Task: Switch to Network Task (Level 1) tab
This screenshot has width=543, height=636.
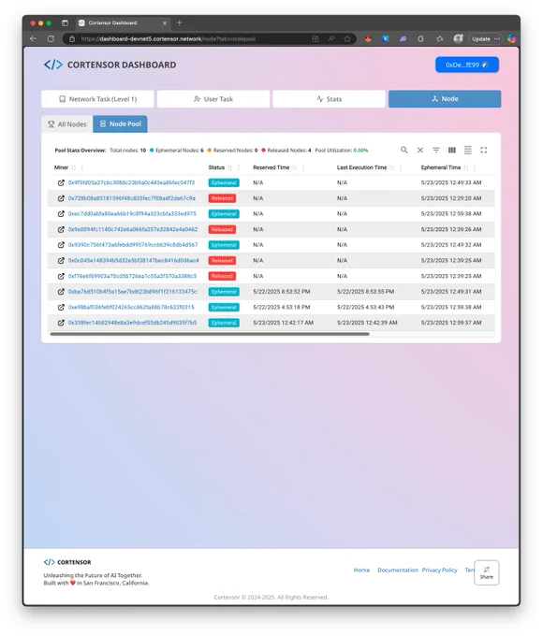Action: (x=97, y=99)
